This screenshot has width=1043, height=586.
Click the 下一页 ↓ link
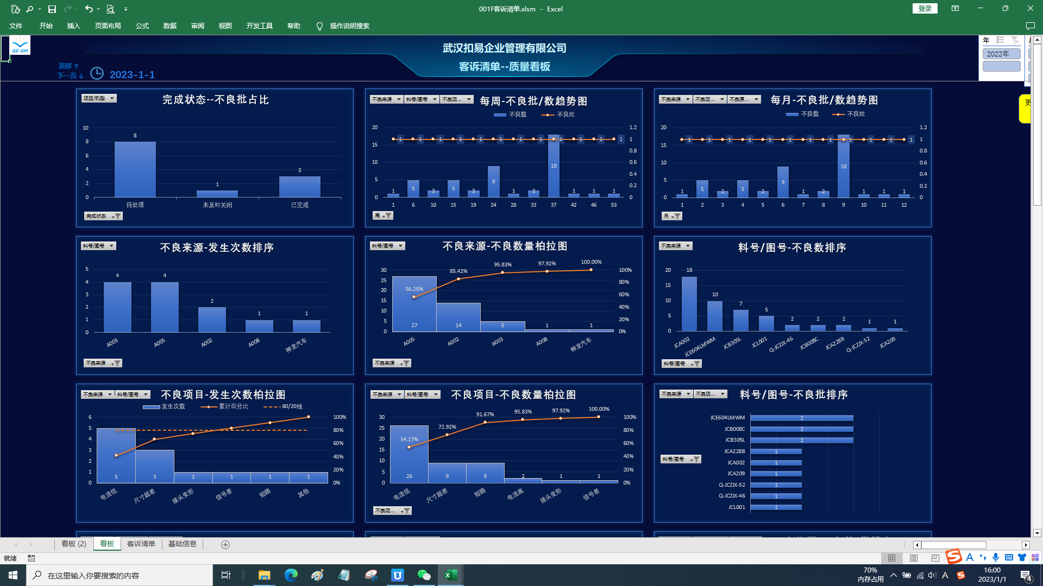point(71,75)
